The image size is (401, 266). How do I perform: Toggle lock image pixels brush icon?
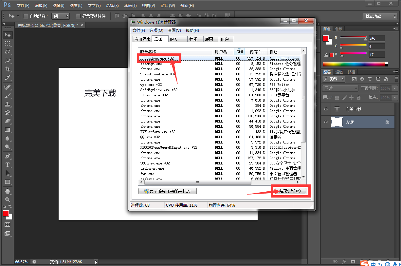(x=344, y=98)
